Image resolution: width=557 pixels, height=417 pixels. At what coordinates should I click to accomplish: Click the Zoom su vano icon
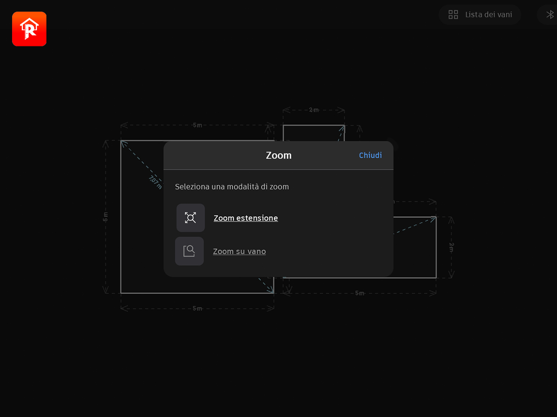pos(189,251)
